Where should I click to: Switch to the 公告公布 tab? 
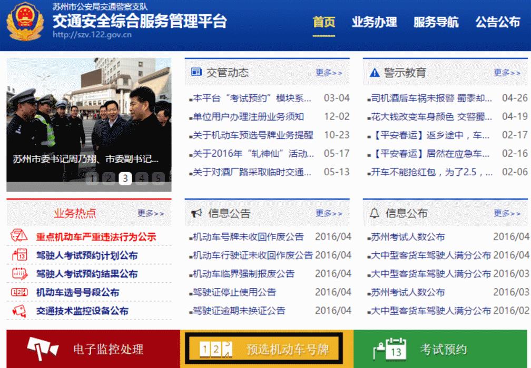pos(498,23)
